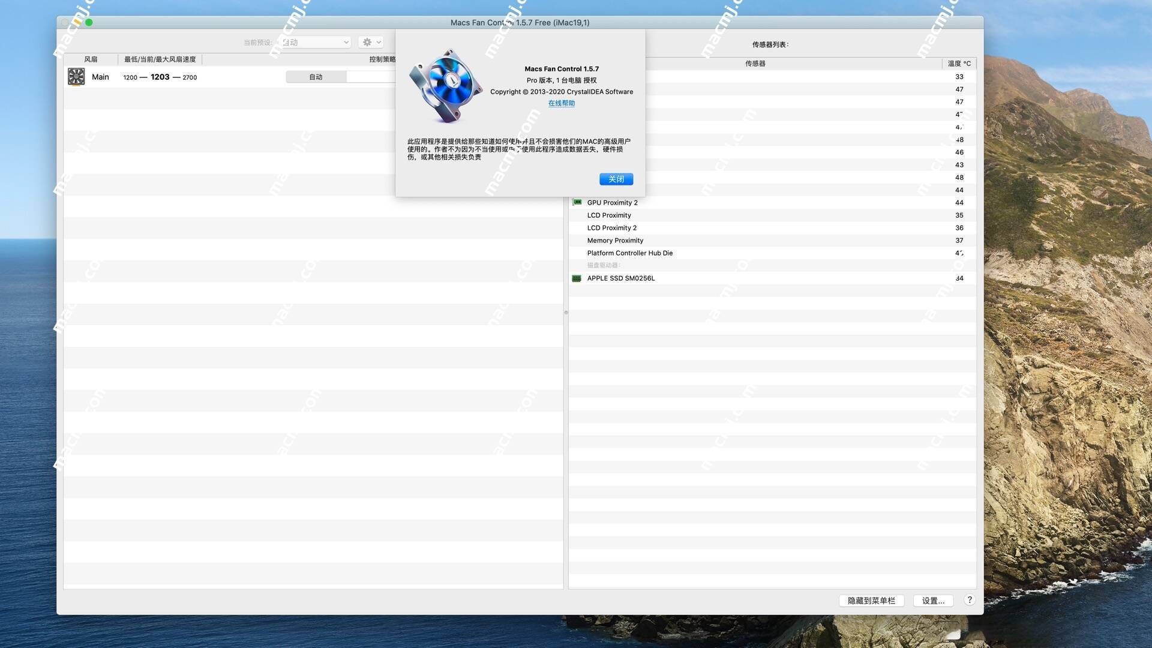Screen dimensions: 1152x648
Task: Select the APPLE SSD SM0256L row
Action: [773, 278]
